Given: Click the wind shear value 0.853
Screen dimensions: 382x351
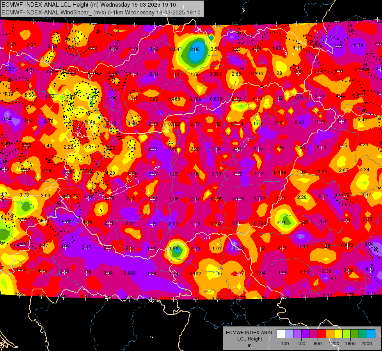Looking at the screenshot, I should [130, 273].
